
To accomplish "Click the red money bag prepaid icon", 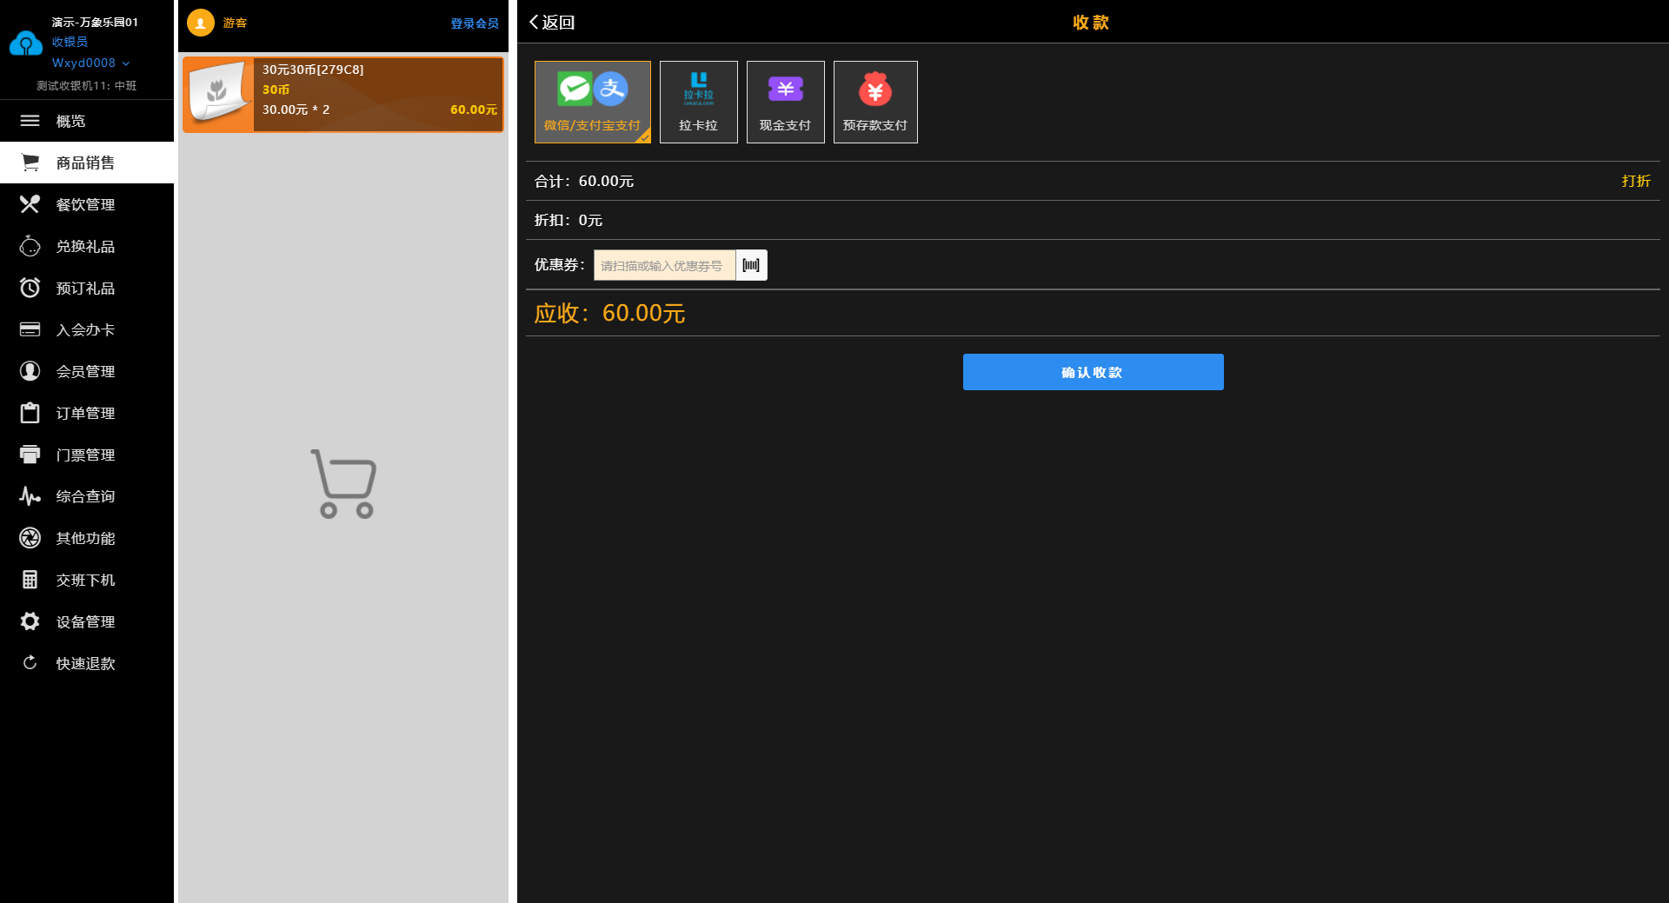I will coord(875,89).
